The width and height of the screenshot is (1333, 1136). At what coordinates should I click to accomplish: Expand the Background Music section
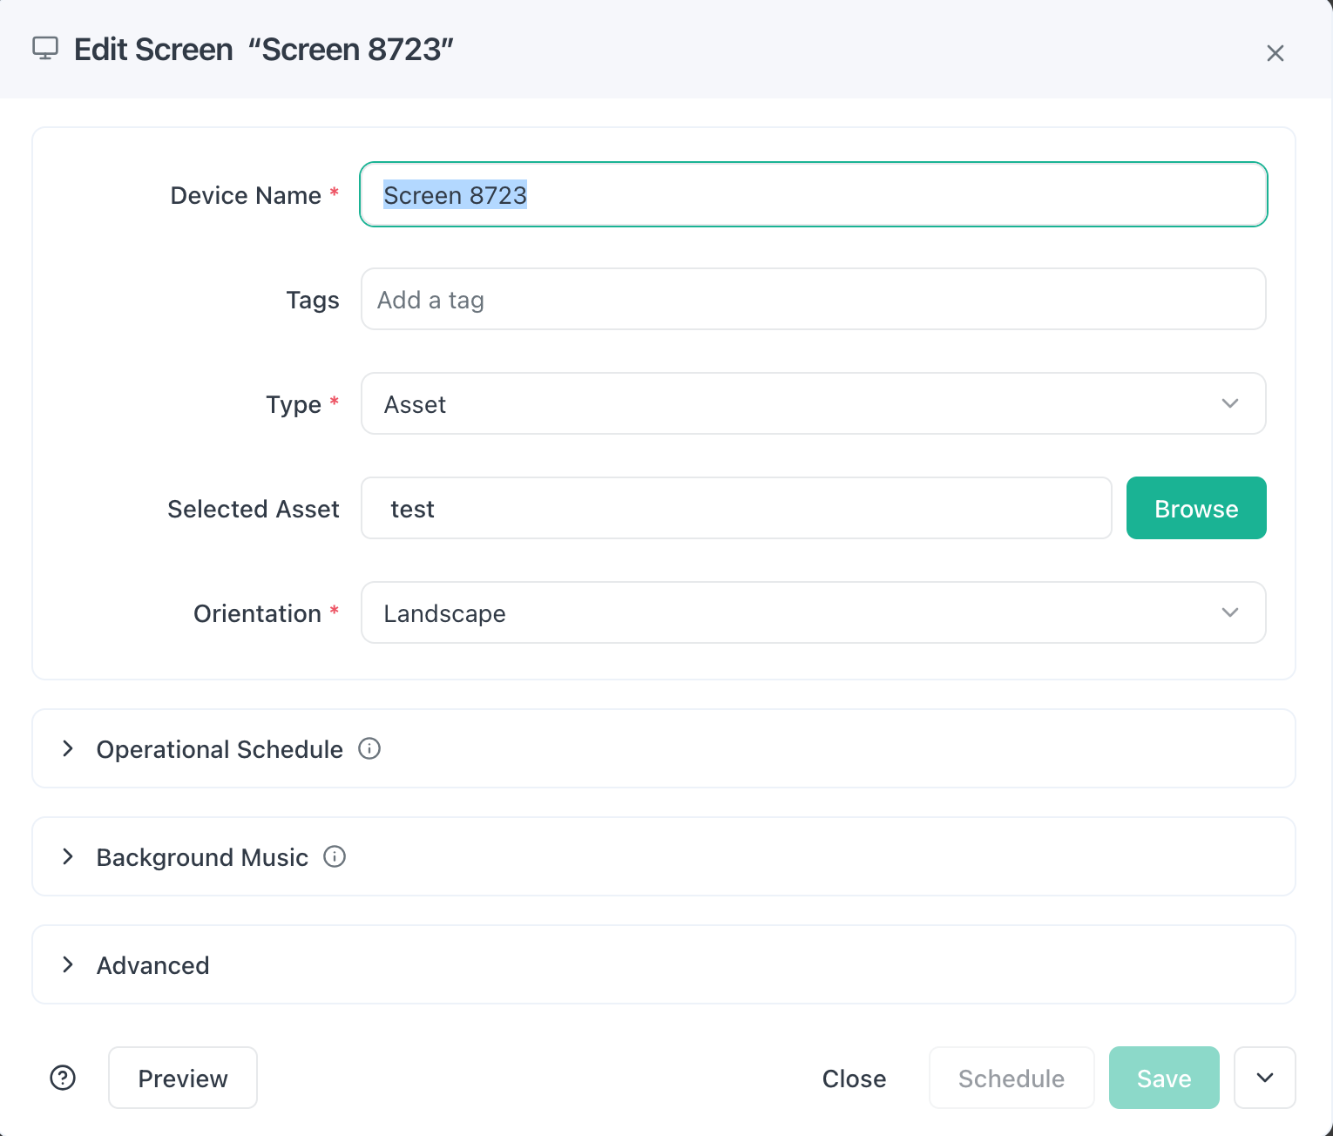coord(201,857)
